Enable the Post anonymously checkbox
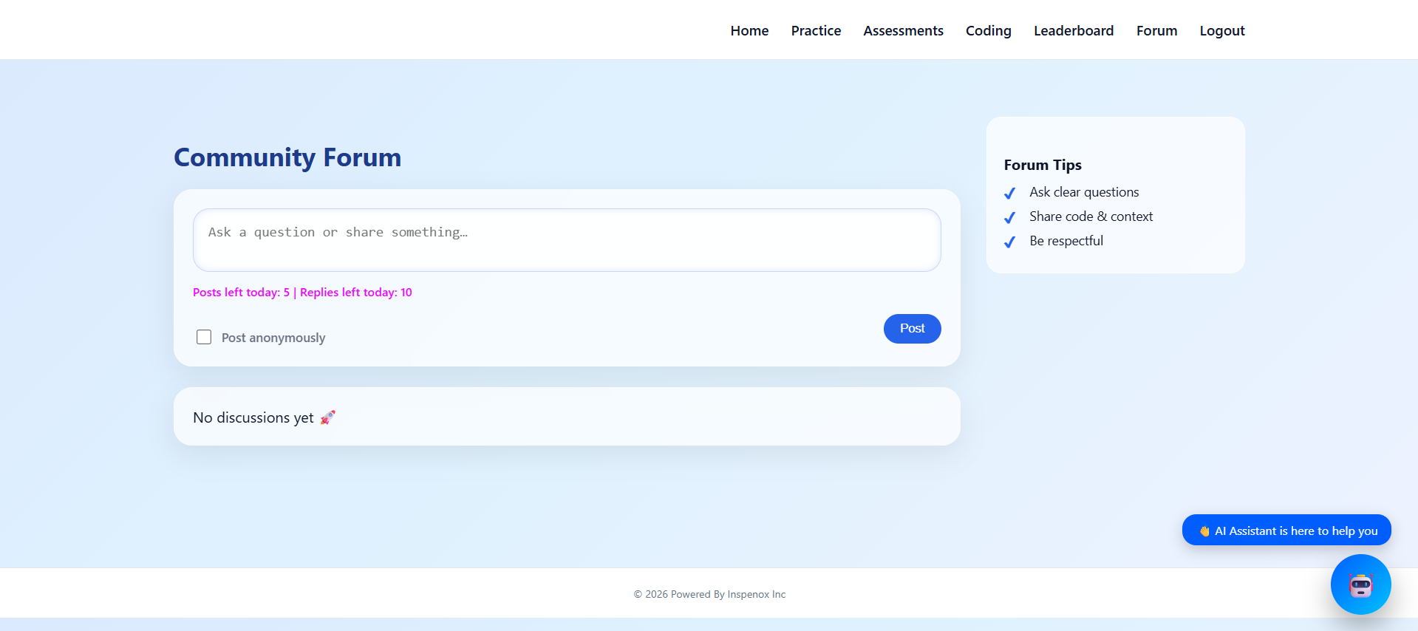Screen dimensions: 1418x631 click(204, 337)
